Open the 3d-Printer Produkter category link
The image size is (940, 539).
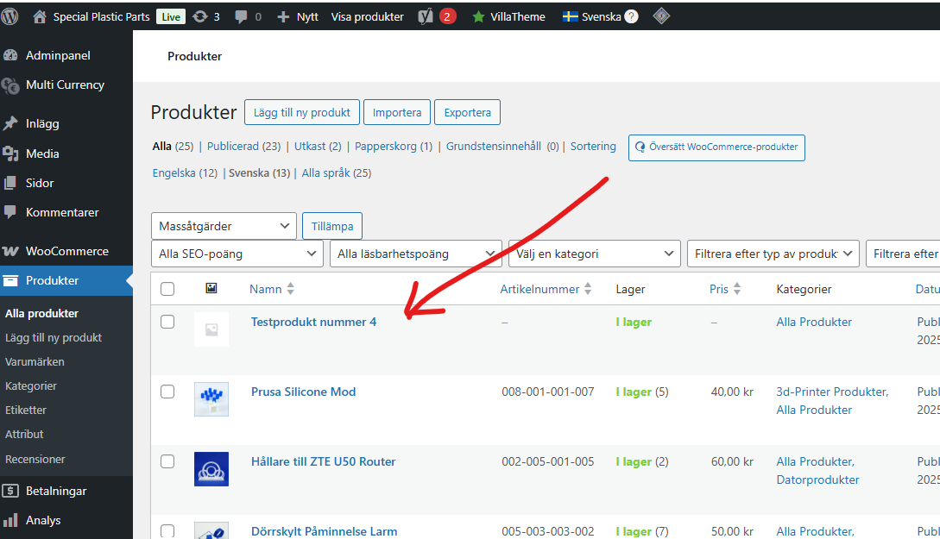tap(832, 392)
